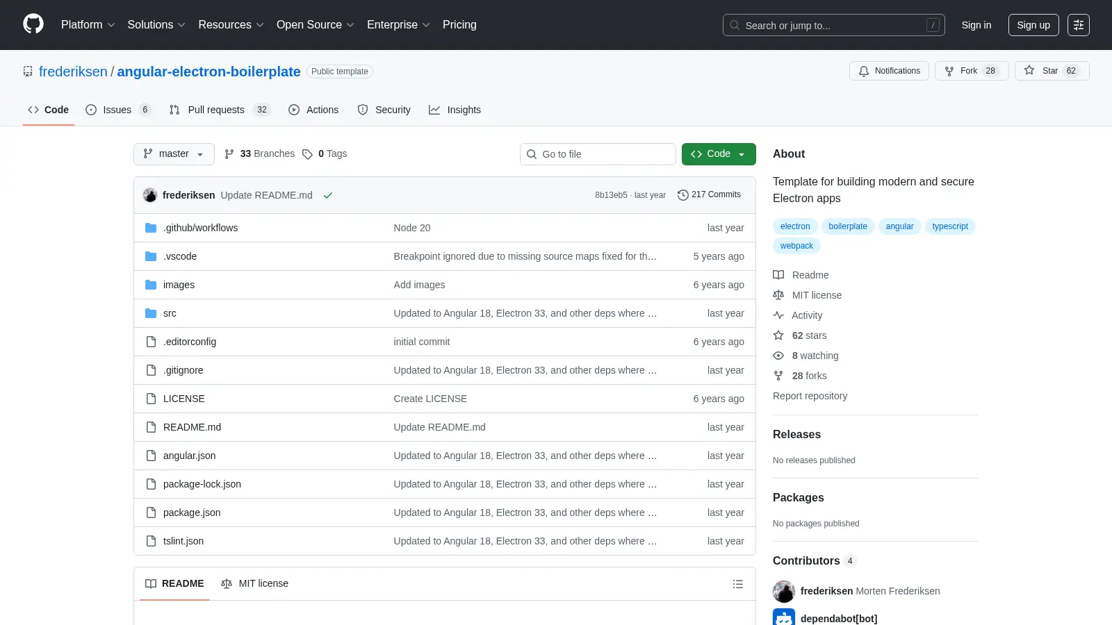
Task: Click the .editorconfig file icon
Action: click(151, 342)
